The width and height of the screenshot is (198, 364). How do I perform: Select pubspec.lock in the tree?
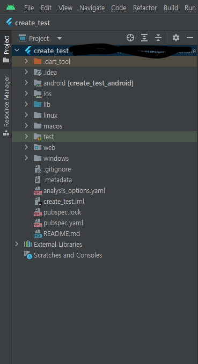[x=62, y=212]
